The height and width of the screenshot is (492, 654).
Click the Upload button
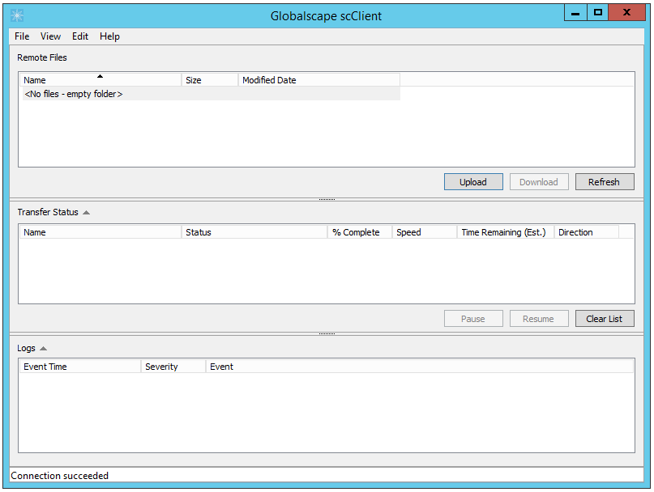click(x=473, y=182)
